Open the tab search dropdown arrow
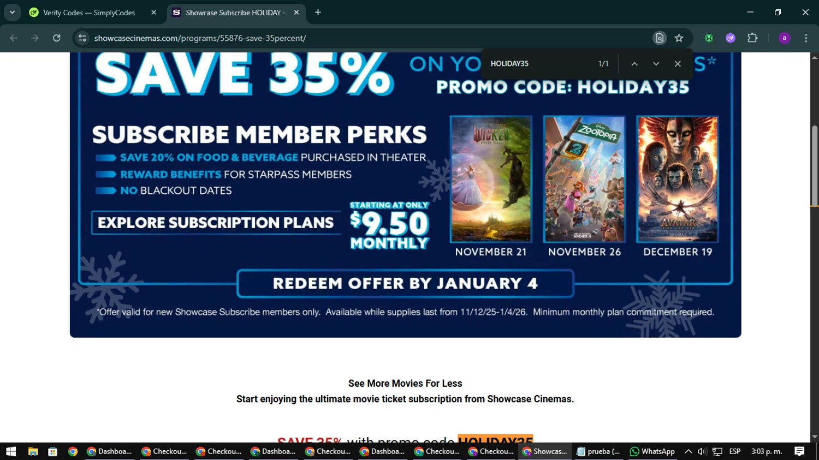Image resolution: width=819 pixels, height=460 pixels. (12, 12)
